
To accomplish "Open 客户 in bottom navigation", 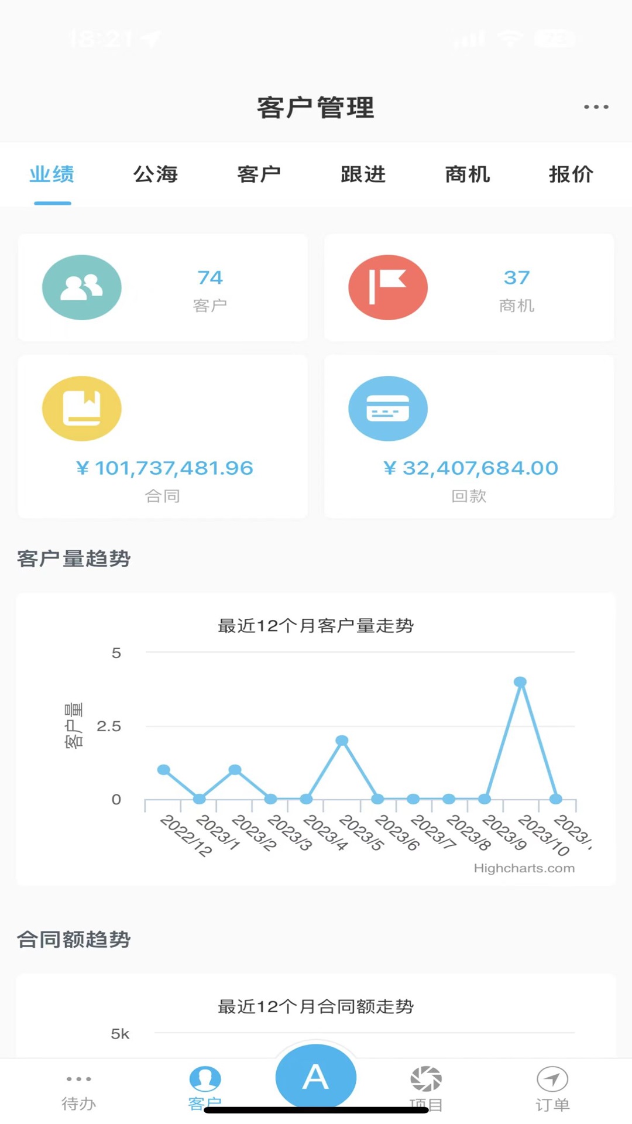I will point(205,1089).
